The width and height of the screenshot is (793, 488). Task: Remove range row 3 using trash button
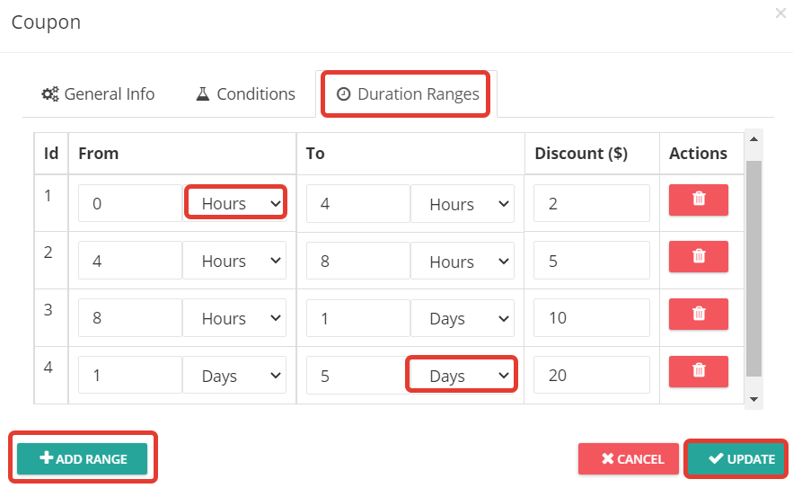[699, 314]
